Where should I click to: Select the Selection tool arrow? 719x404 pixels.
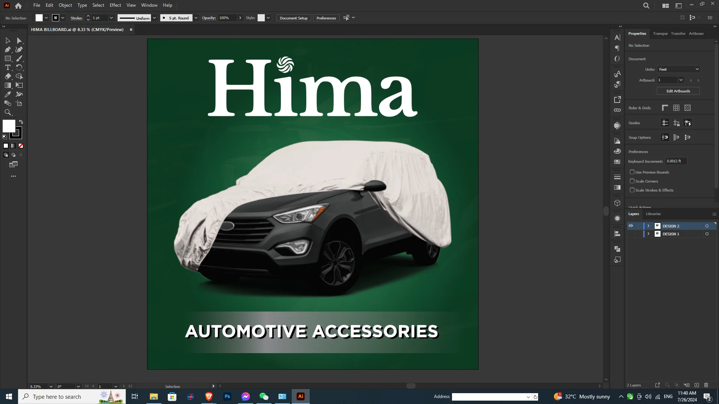click(x=7, y=40)
